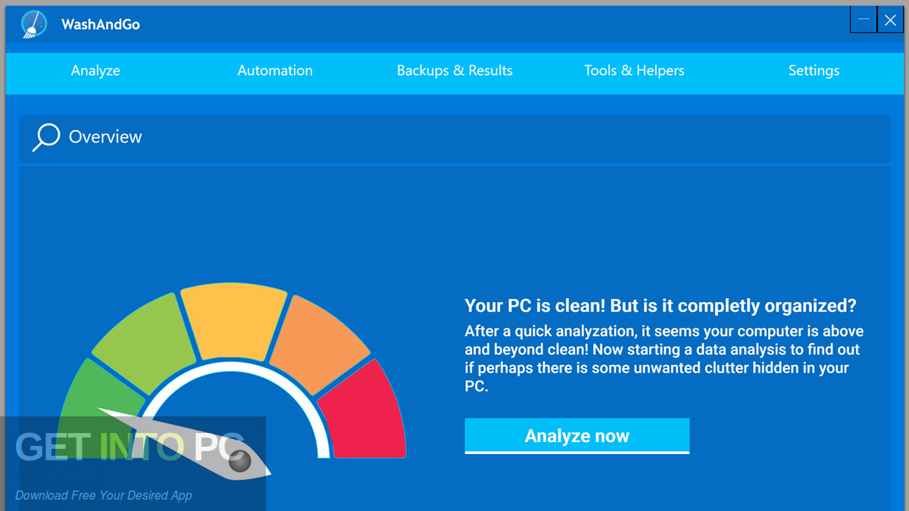Minimize the WashAndGo window

click(x=864, y=20)
